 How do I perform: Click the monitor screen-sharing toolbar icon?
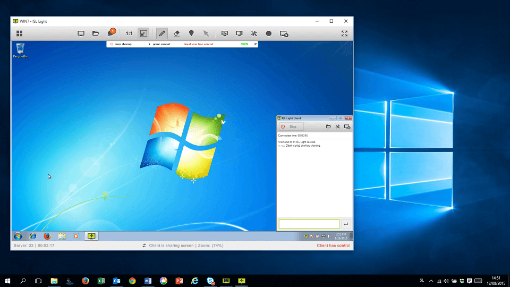pyautogui.click(x=81, y=33)
